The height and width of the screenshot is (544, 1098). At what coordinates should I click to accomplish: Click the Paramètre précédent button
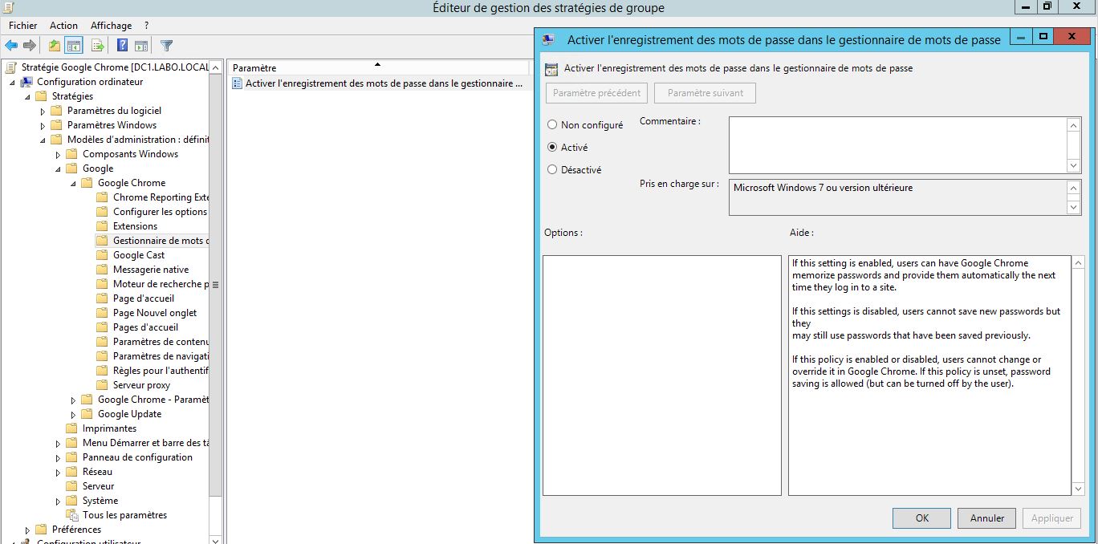click(596, 93)
